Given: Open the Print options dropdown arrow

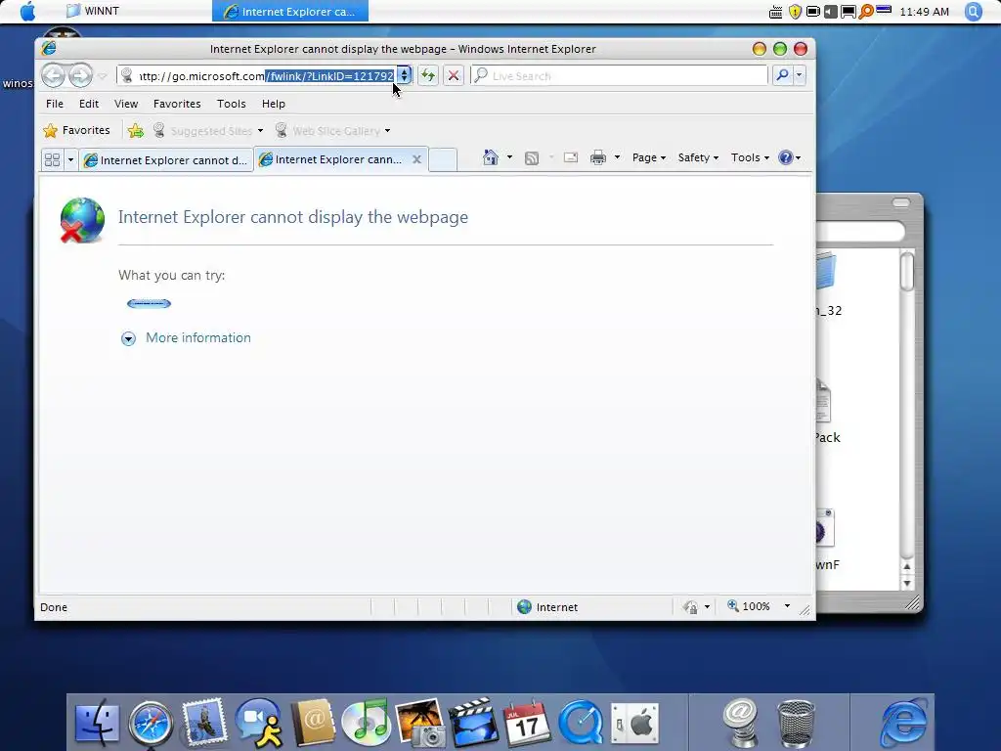Looking at the screenshot, I should coord(617,157).
